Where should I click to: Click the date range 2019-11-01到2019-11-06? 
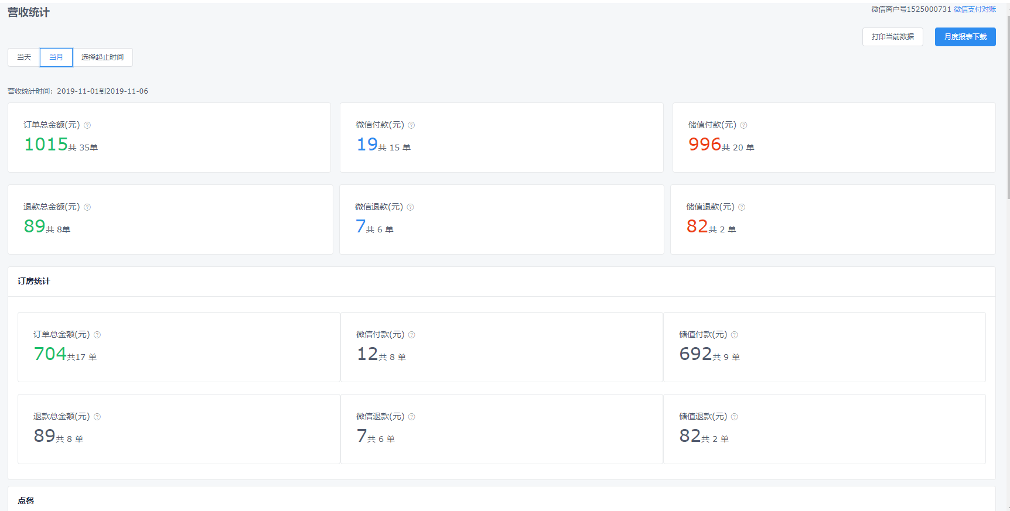(x=103, y=91)
